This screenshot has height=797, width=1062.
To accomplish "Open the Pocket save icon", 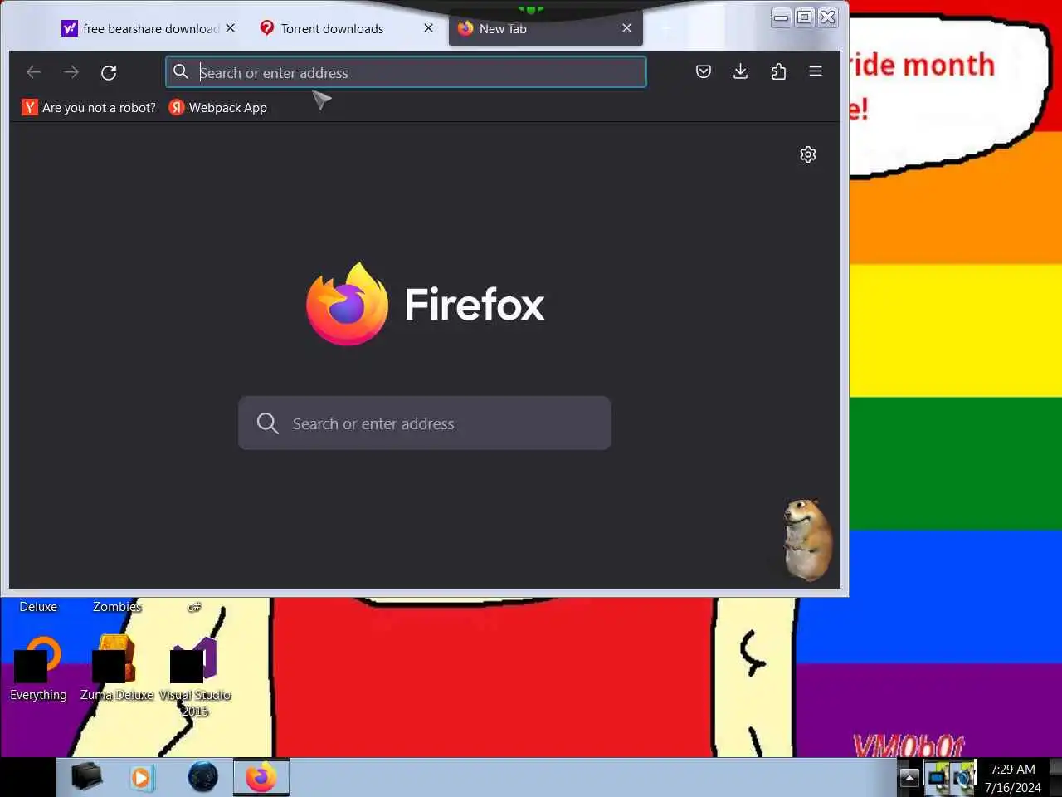I will [704, 72].
